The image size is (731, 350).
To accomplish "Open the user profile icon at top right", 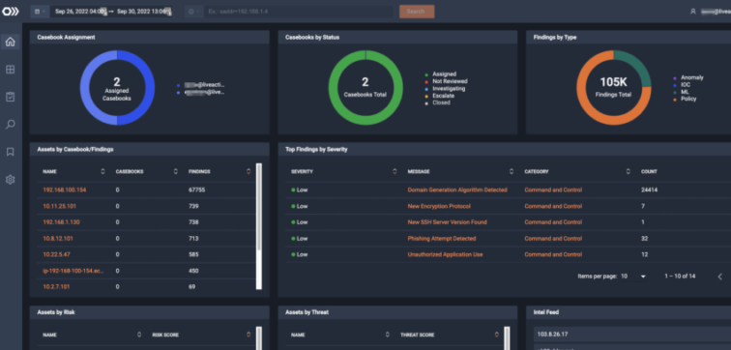I will click(x=692, y=12).
